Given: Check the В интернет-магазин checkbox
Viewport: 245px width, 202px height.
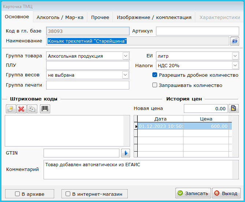Looking at the screenshot, I should click(x=68, y=194).
